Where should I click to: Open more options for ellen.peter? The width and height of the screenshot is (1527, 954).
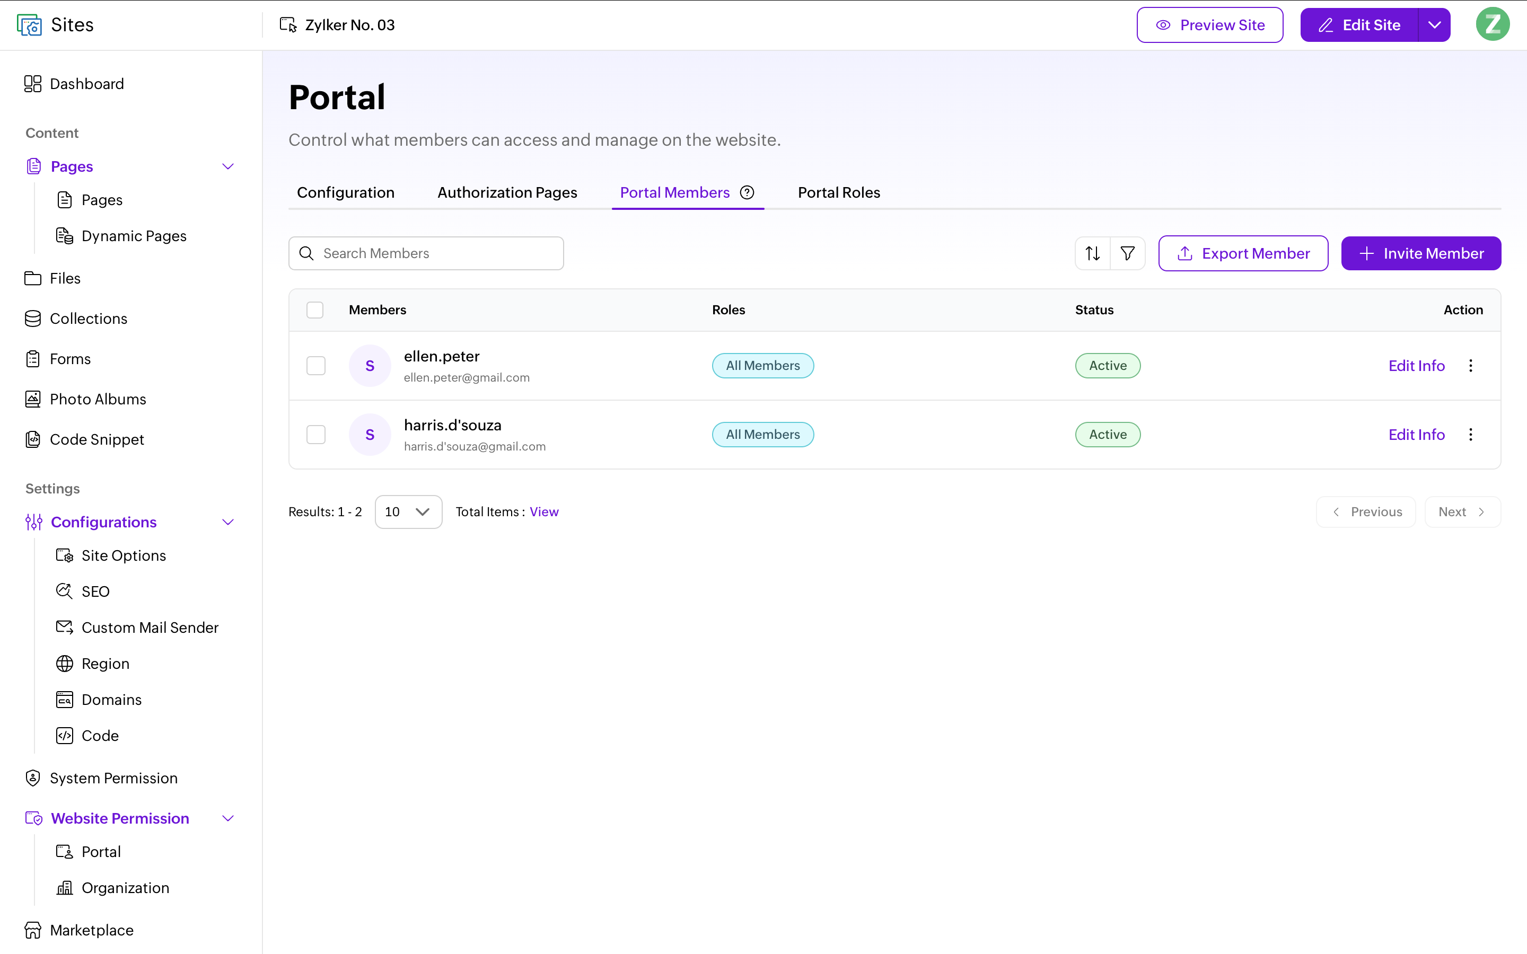[1470, 365]
